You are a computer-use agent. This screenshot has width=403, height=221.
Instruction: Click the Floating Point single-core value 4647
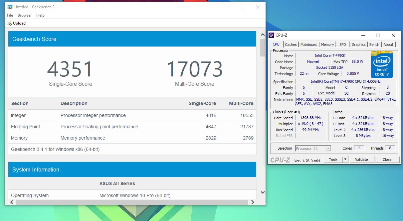click(211, 127)
